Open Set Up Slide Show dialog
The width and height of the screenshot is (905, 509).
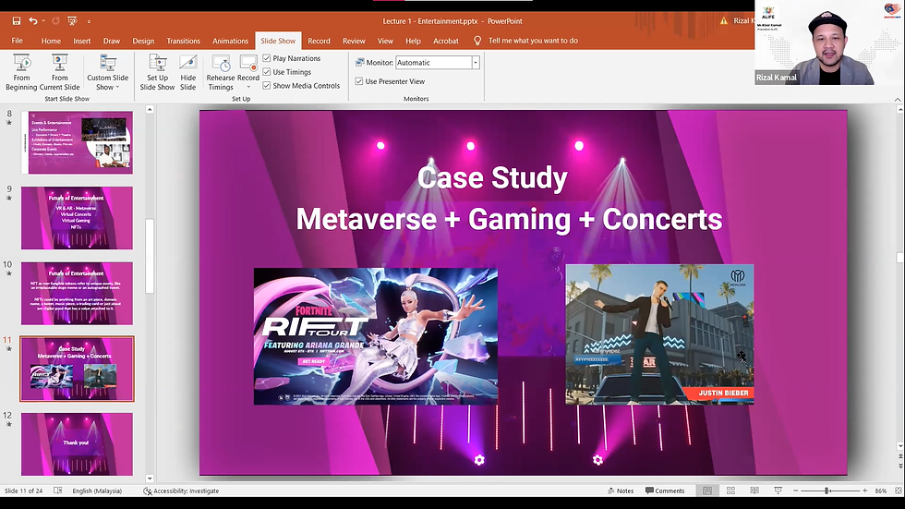(x=157, y=72)
